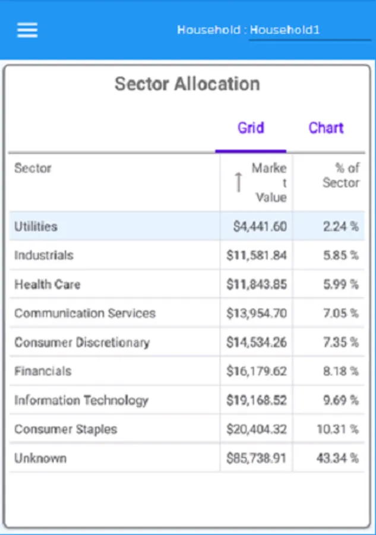Select the Utilities sector row
The image size is (376, 535).
click(36, 226)
